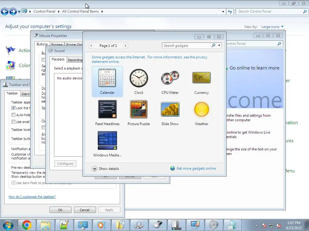Switch to Mouse Properties taskbar icon

pyautogui.click(x=158, y=225)
